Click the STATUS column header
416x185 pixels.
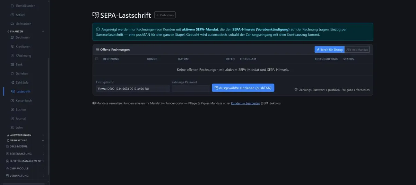click(x=348, y=59)
